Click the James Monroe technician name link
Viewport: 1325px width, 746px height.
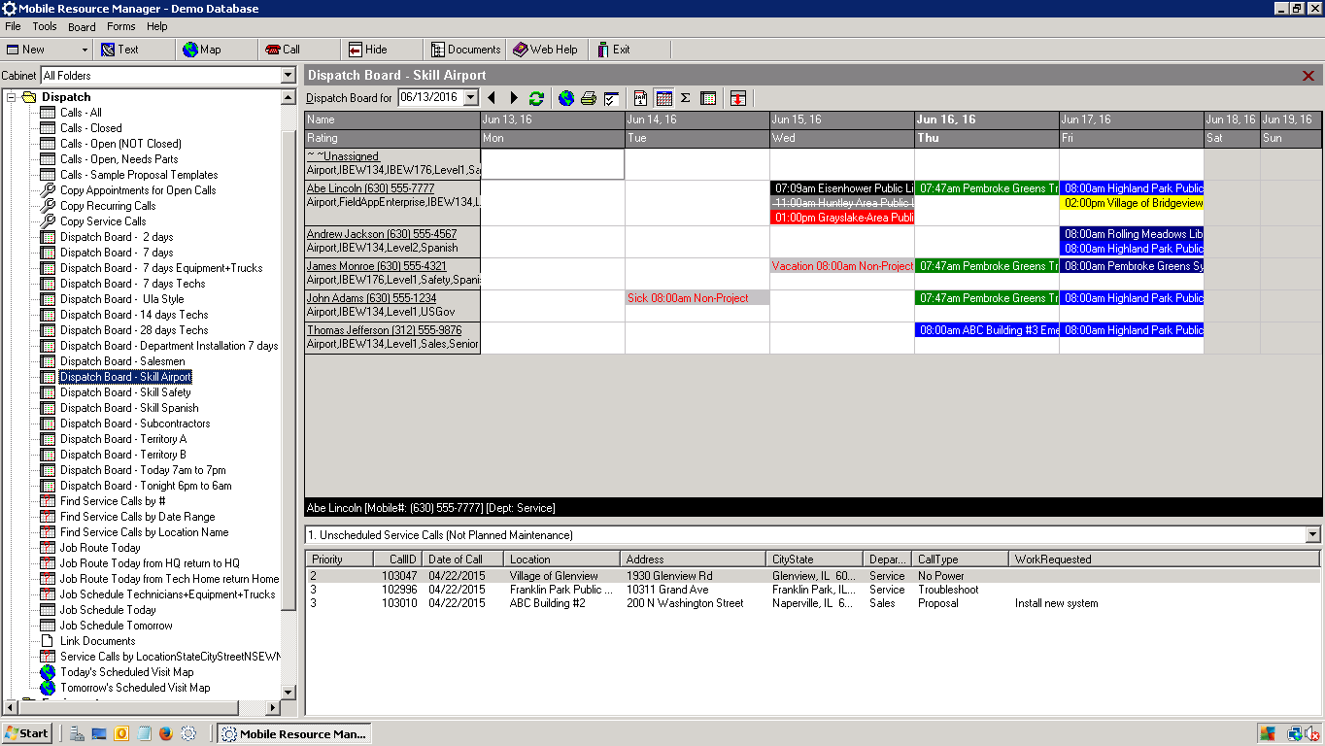coord(376,266)
